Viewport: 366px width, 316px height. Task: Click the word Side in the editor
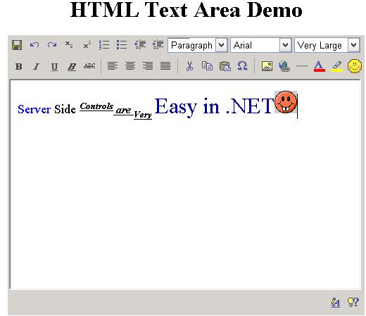pyautogui.click(x=65, y=109)
